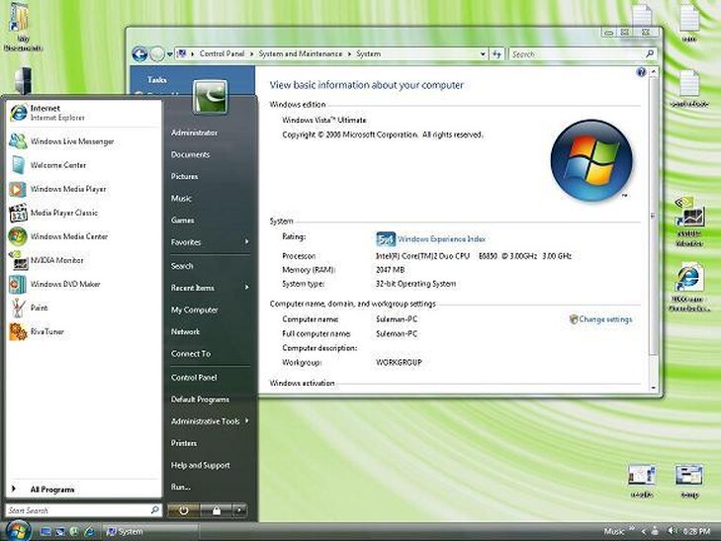Expand the Music toolbar chevron on taskbar

pos(632,528)
